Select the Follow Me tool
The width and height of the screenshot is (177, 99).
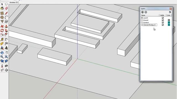click(x=6, y=31)
